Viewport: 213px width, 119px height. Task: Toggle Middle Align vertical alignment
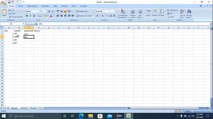62,11
